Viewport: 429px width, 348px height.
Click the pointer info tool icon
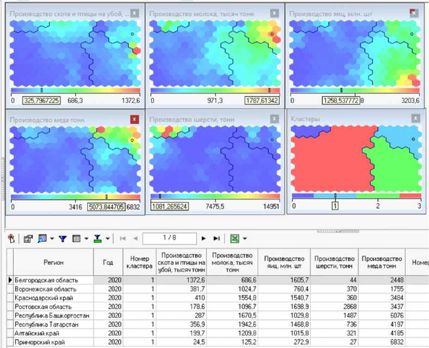coord(10,238)
